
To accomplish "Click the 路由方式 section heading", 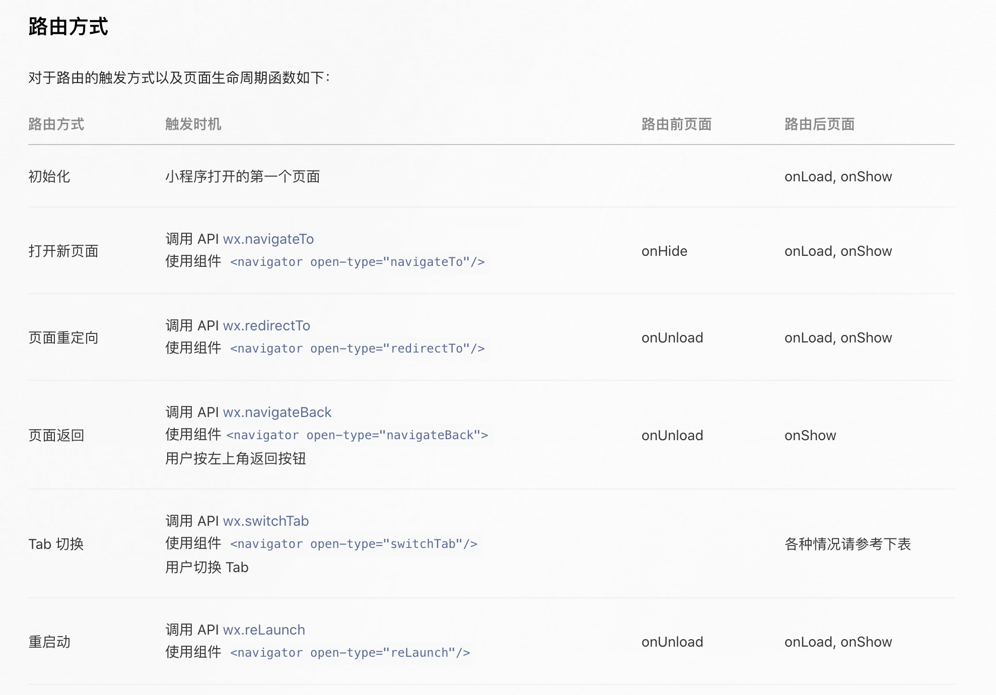I will [68, 27].
